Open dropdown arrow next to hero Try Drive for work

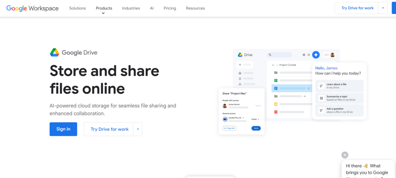pos(138,129)
